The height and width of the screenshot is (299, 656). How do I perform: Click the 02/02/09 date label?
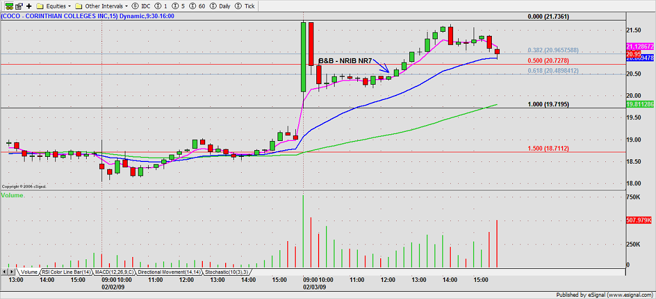pos(112,287)
